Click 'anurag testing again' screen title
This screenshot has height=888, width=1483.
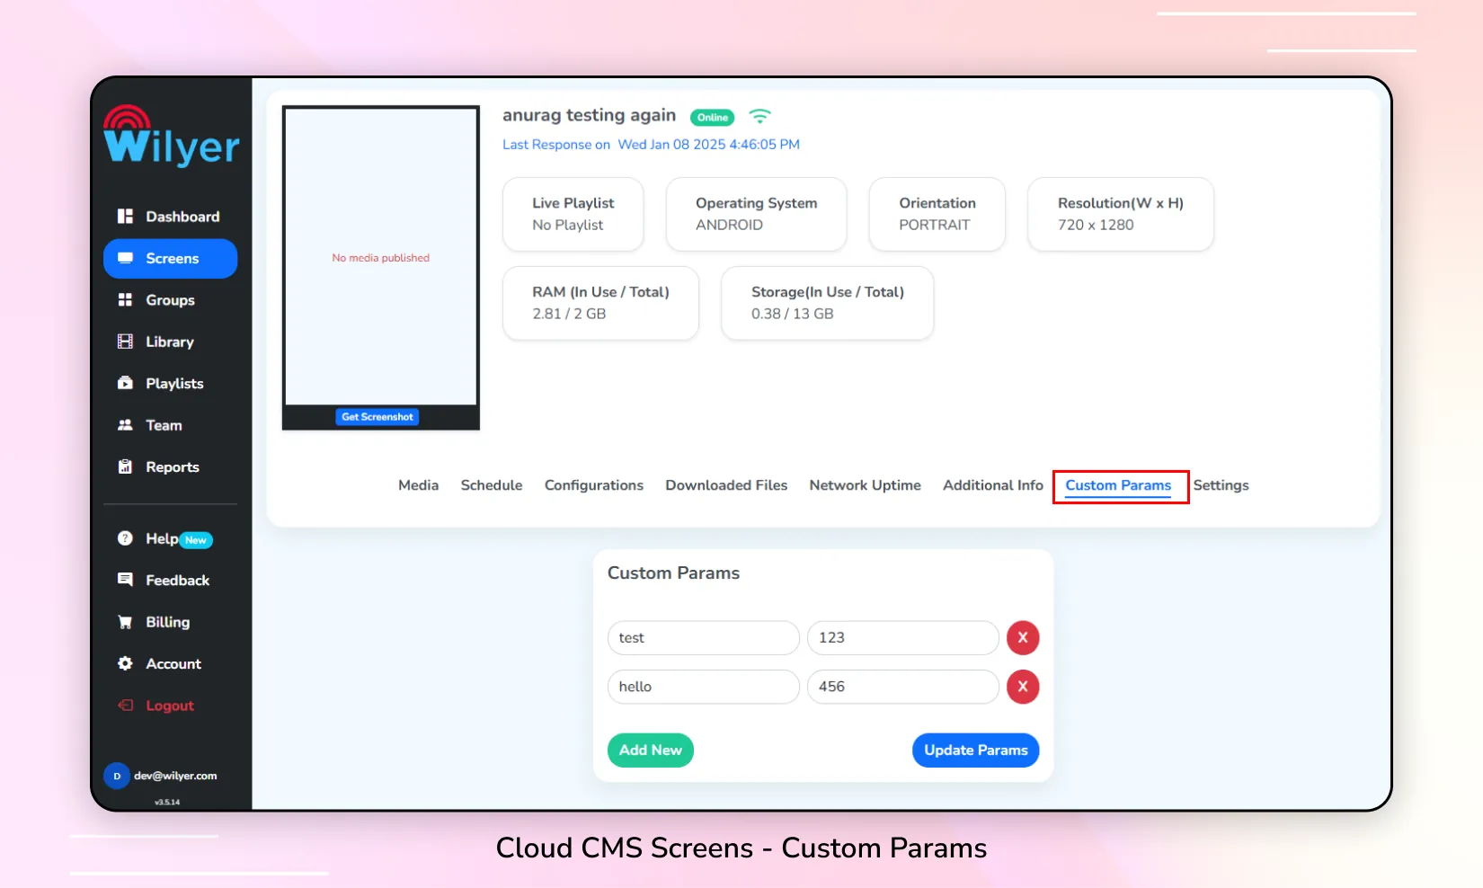tap(590, 115)
